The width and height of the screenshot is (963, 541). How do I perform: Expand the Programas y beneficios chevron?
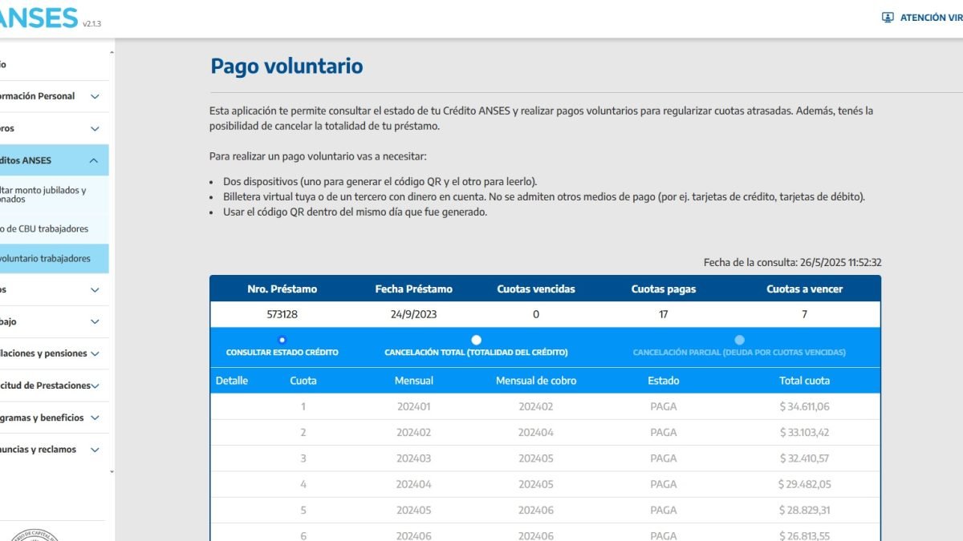point(95,418)
